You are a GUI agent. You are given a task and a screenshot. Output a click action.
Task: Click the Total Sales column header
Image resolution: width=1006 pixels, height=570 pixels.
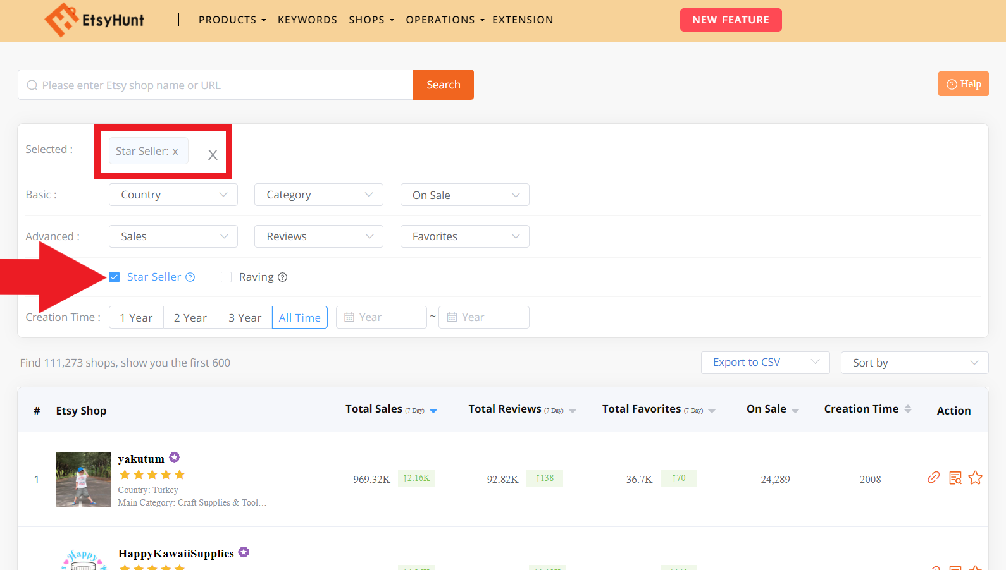pos(374,409)
